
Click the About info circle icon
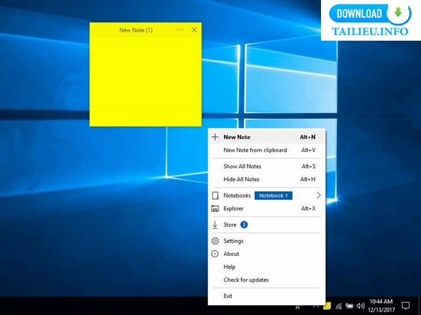point(215,254)
